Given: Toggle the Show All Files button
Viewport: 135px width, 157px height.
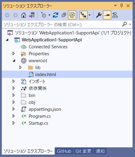Looking at the screenshot, I should coord(72,15).
